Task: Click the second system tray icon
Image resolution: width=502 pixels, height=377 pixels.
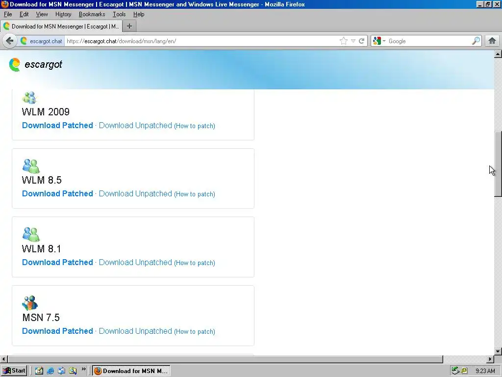Action: [x=464, y=371]
